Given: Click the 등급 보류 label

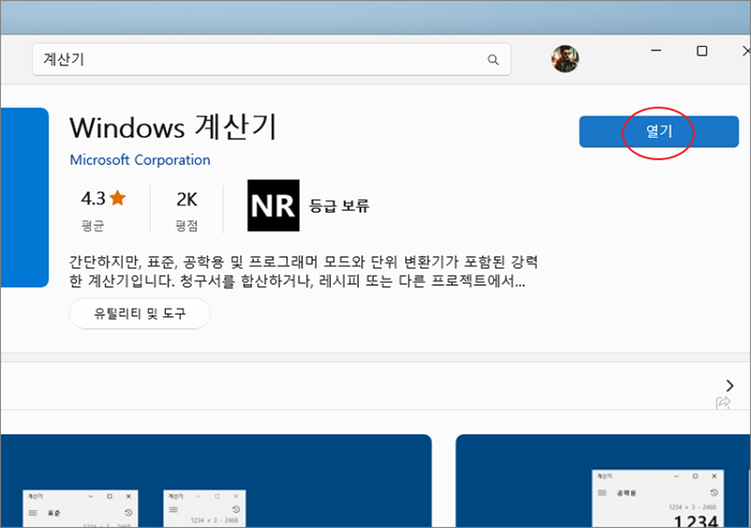Looking at the screenshot, I should coord(339,206).
